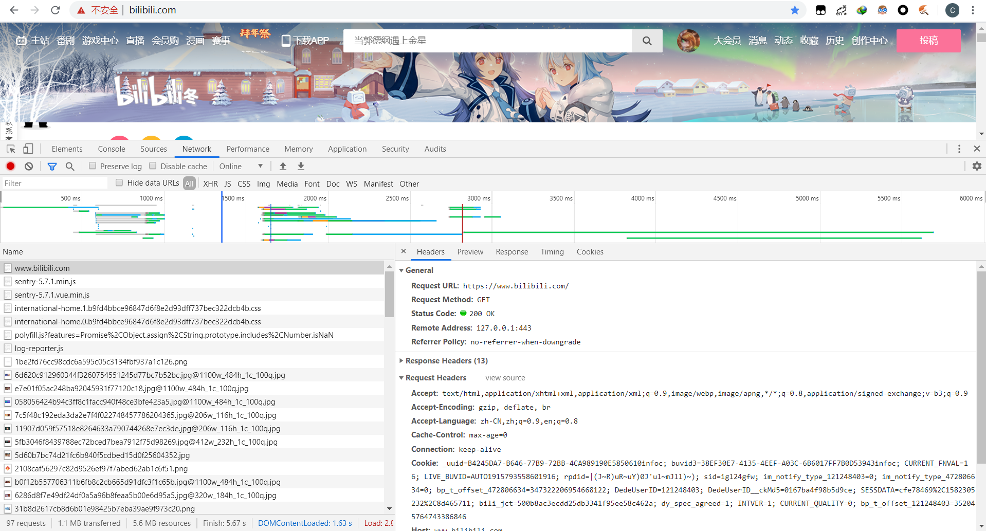Viewport: 986px width, 531px height.
Task: Click the black circle extension icon
Action: tap(903, 10)
